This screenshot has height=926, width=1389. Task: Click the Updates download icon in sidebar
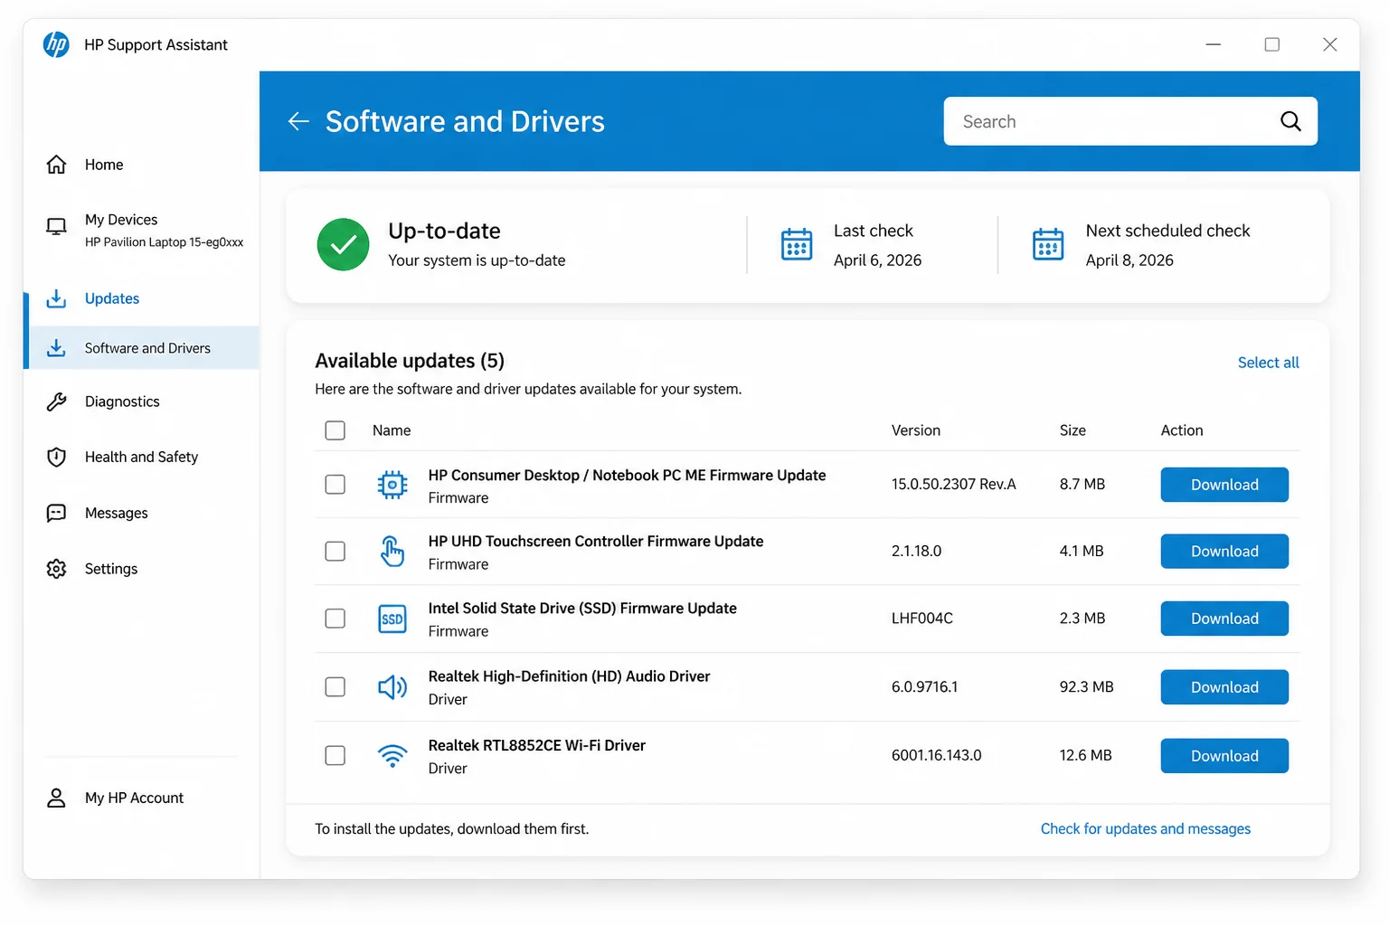56,298
